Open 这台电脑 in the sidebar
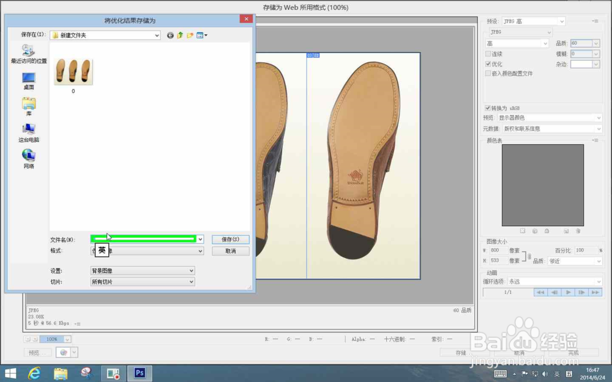 coord(29,133)
